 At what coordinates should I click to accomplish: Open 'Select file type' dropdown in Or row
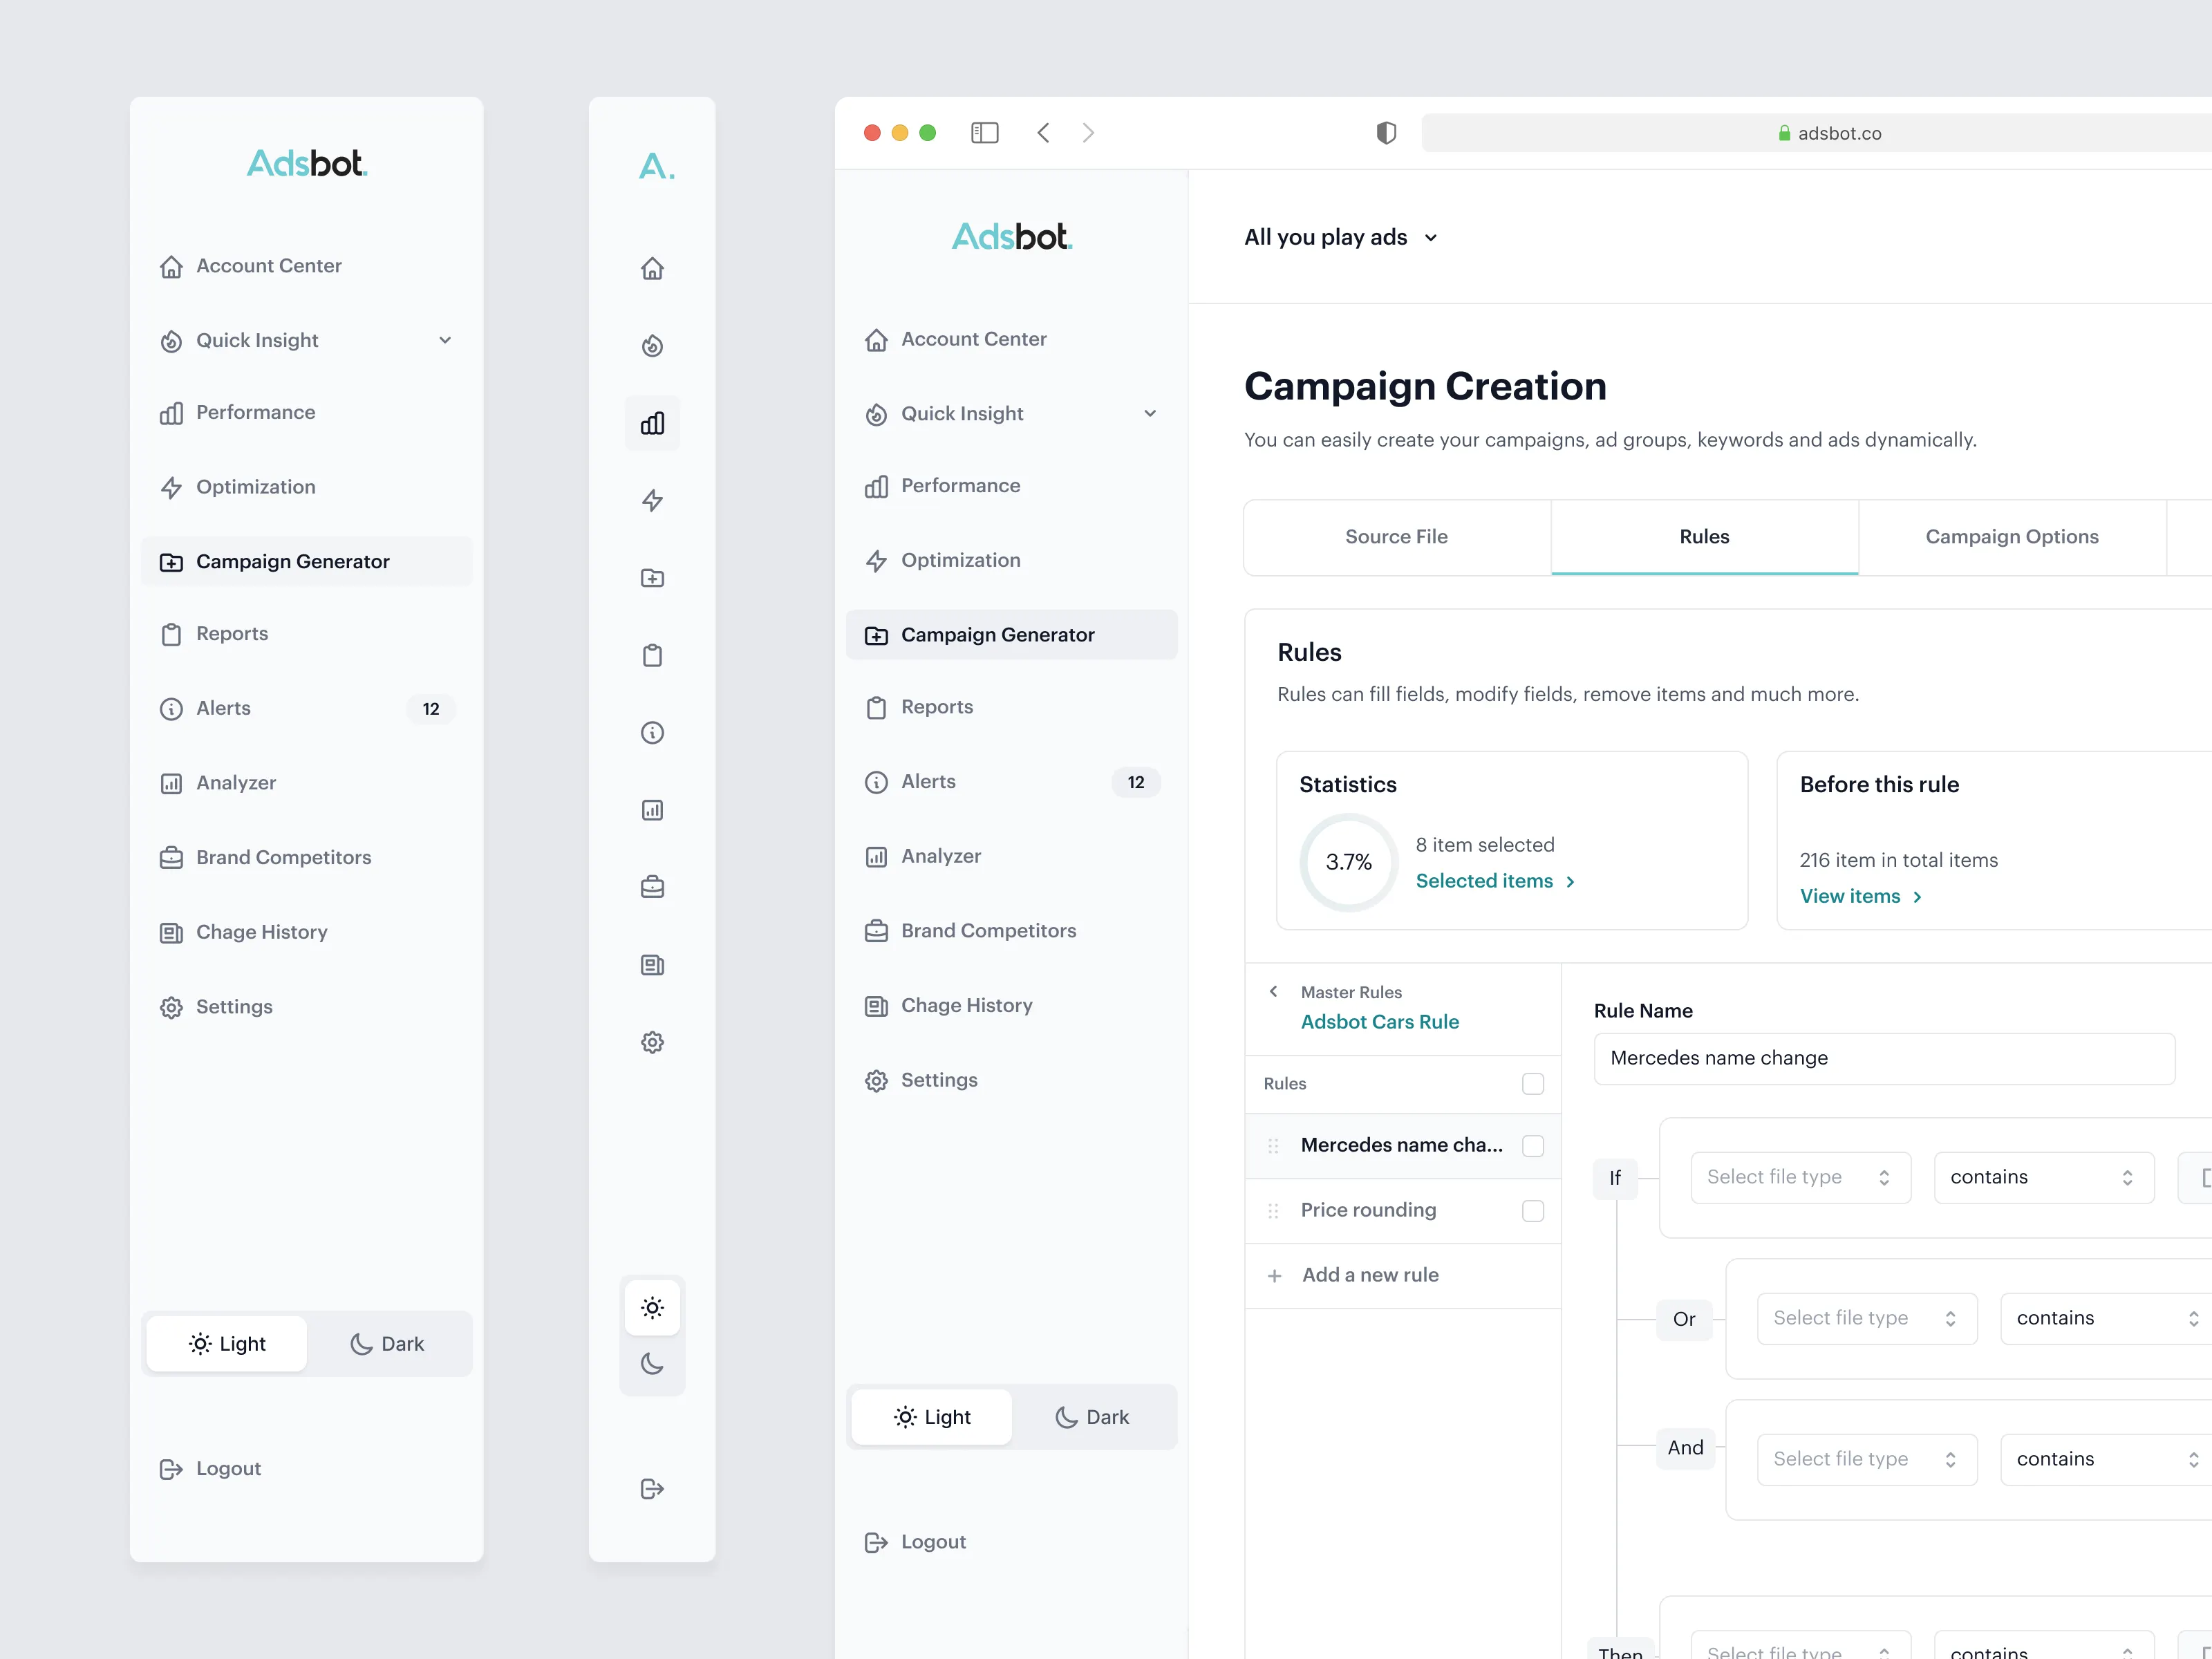(x=1867, y=1318)
